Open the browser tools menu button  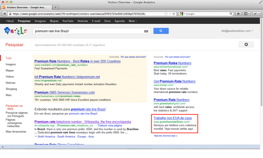(257, 14)
